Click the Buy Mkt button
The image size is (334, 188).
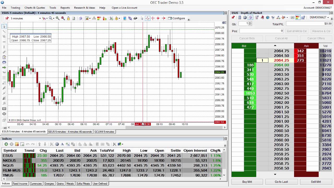coord(247,182)
